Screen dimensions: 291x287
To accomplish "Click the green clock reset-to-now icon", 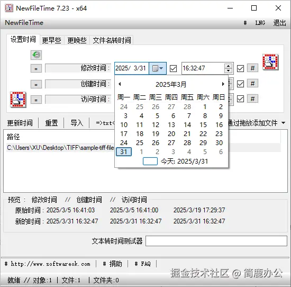I will (x=36, y=55).
